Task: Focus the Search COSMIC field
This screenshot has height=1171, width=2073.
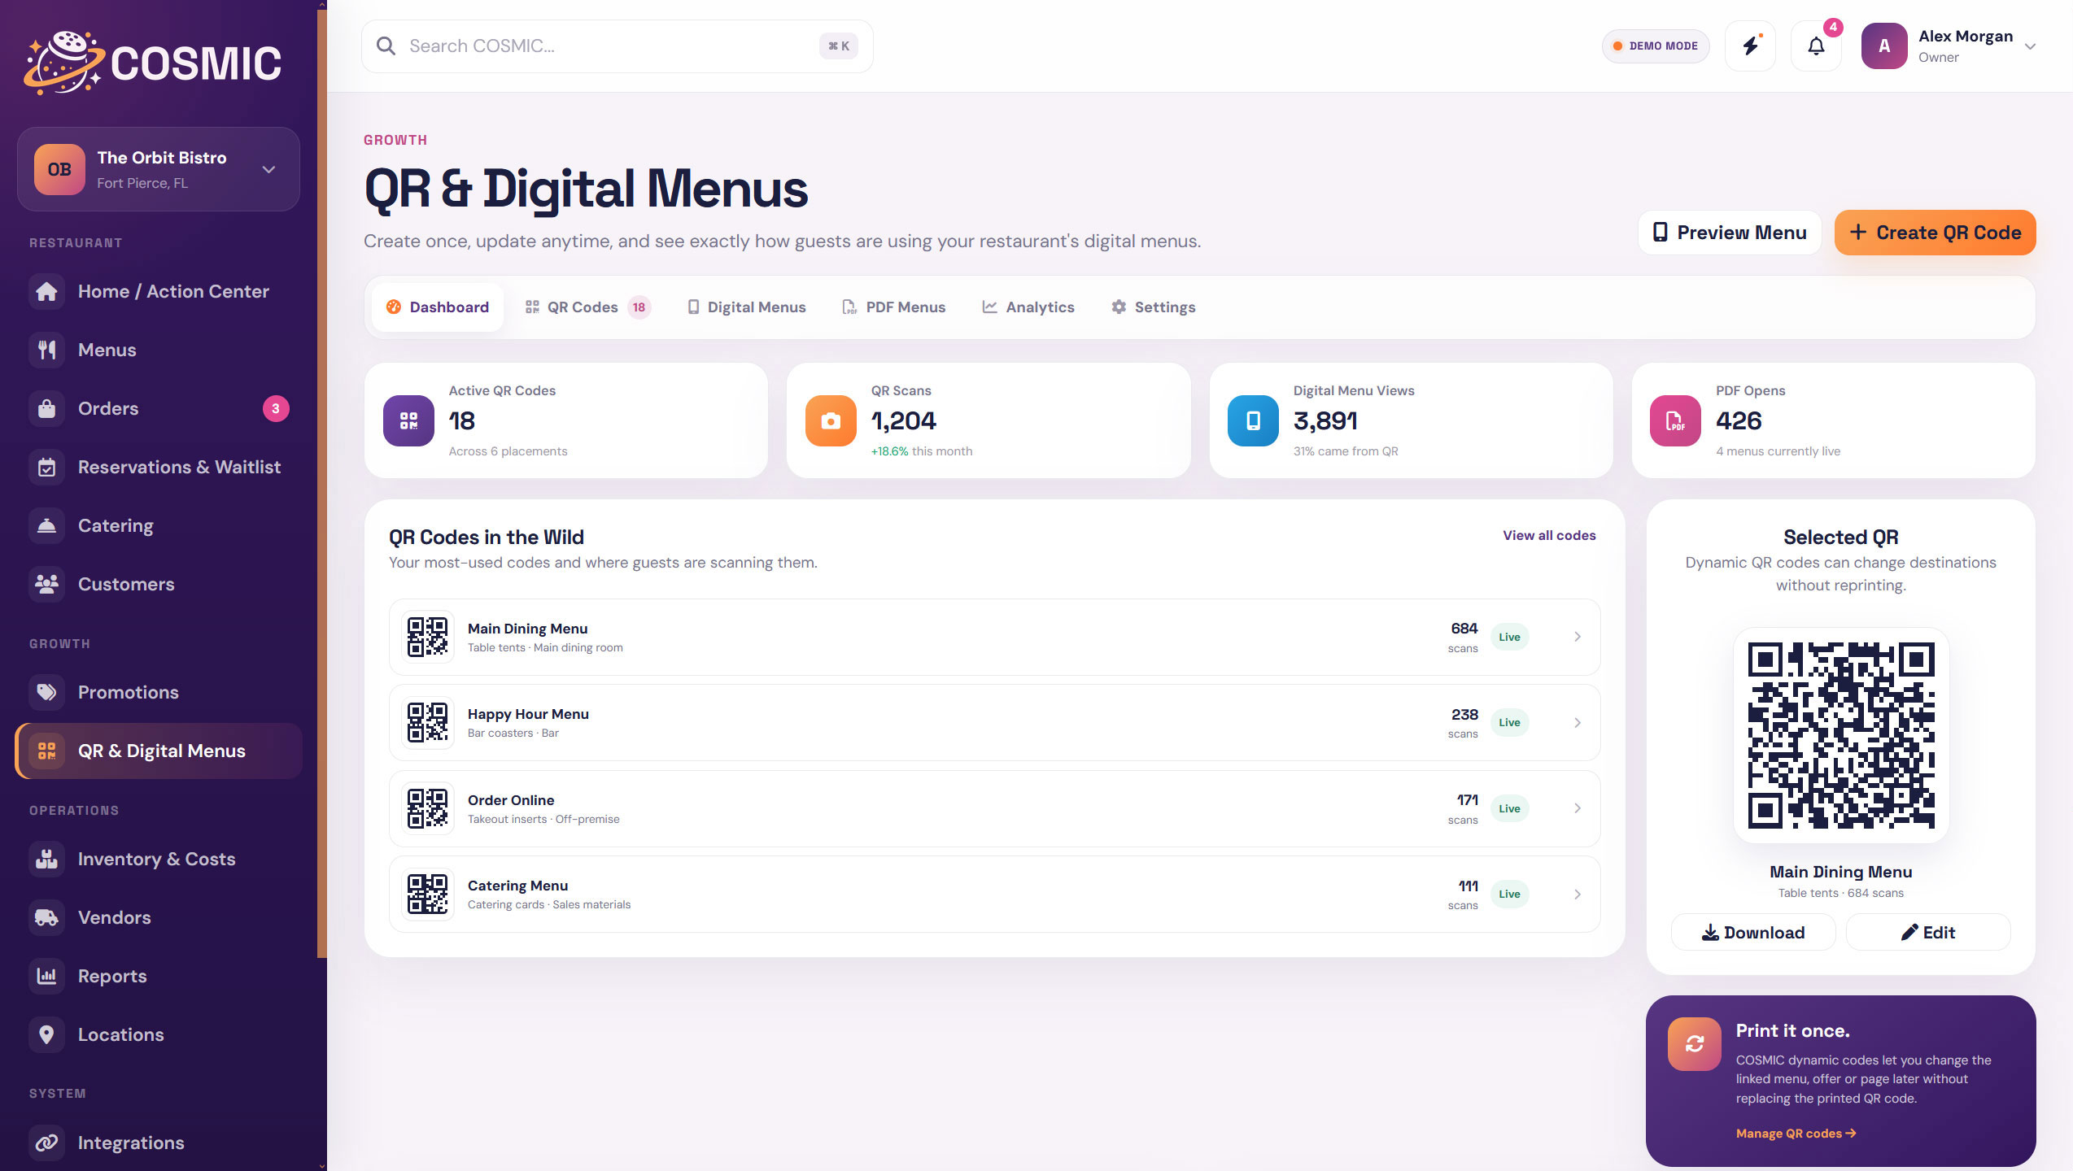Action: [x=618, y=46]
